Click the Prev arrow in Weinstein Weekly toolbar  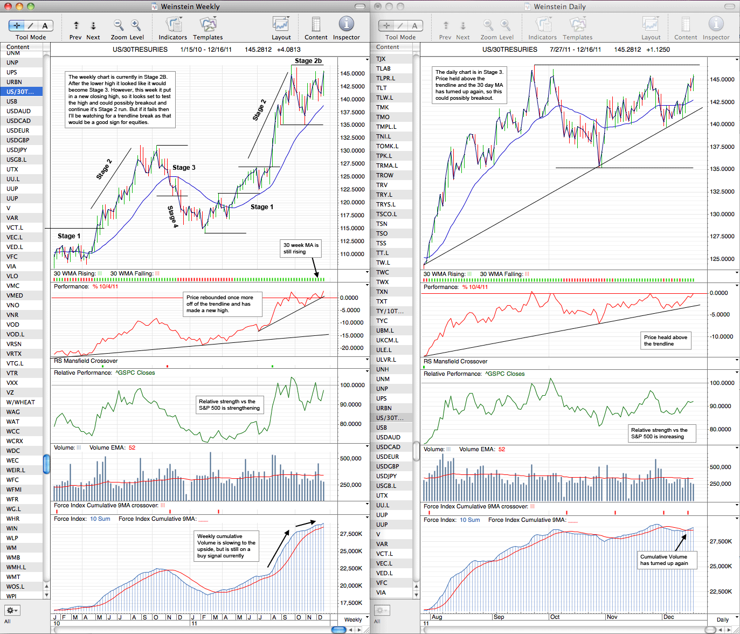pyautogui.click(x=76, y=25)
